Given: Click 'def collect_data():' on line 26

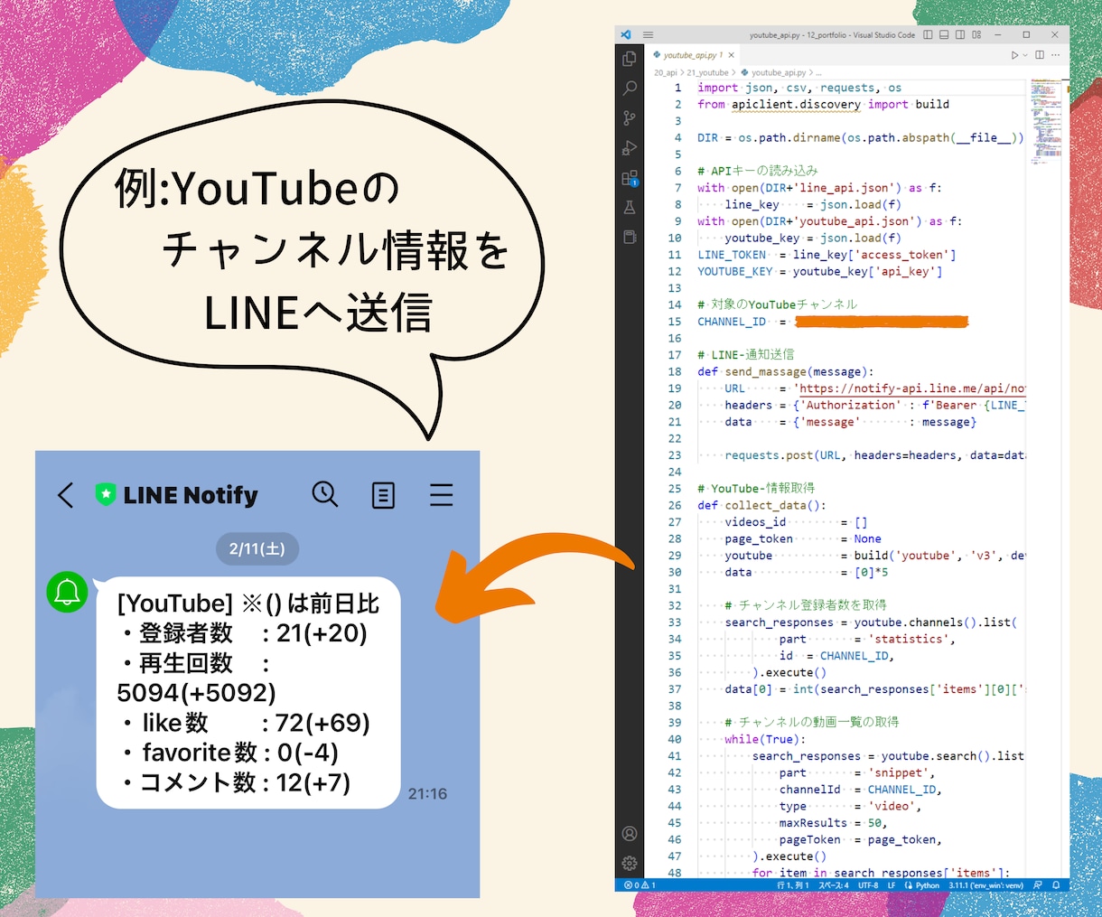Looking at the screenshot, I should 761,505.
